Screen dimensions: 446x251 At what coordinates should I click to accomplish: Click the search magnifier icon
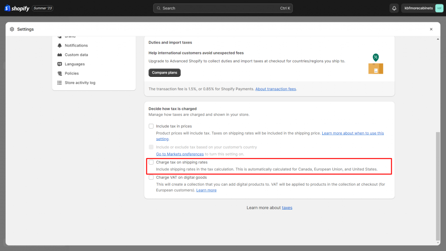[159, 8]
